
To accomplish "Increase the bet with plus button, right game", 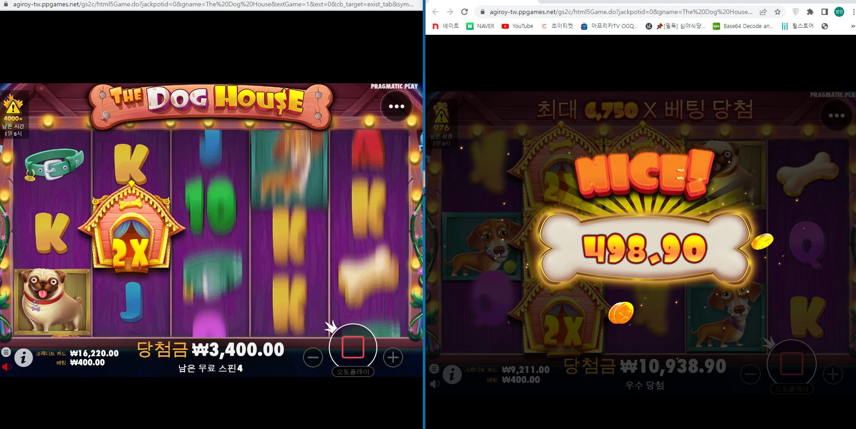I will 832,375.
